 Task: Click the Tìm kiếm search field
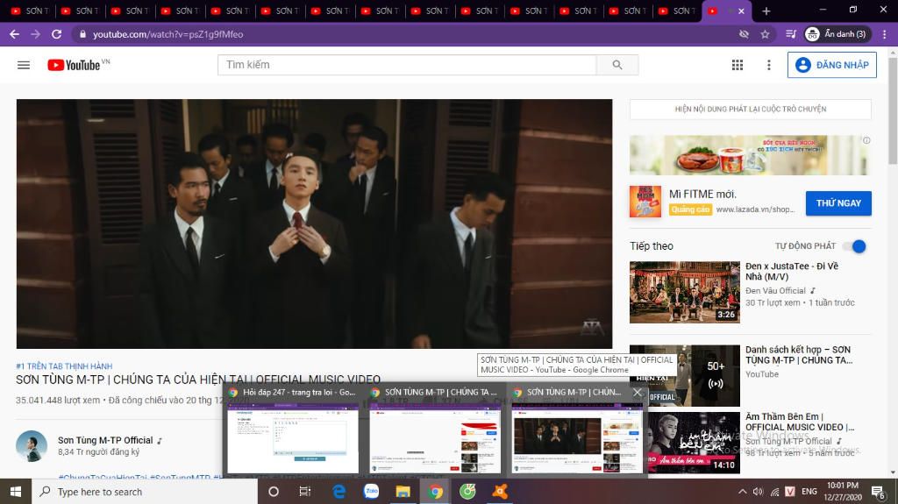pos(407,65)
